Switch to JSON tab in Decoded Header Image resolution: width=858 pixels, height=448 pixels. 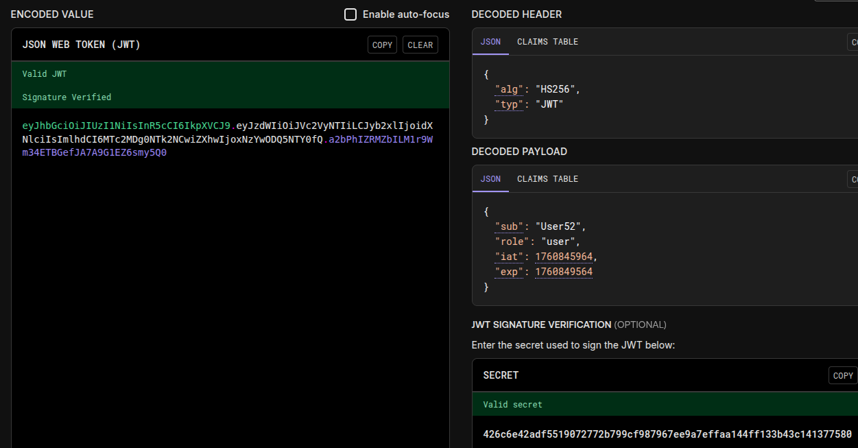[x=490, y=42]
